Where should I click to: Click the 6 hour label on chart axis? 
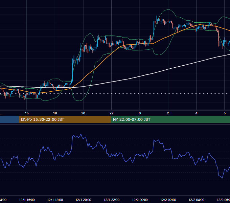pyautogui.click(x=225, y=113)
